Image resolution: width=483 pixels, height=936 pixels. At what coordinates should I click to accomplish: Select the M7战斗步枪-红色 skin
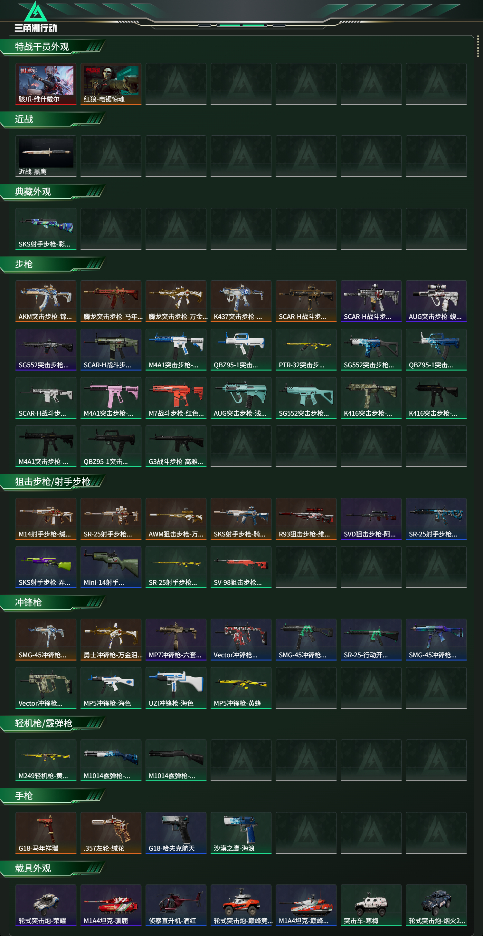point(176,398)
